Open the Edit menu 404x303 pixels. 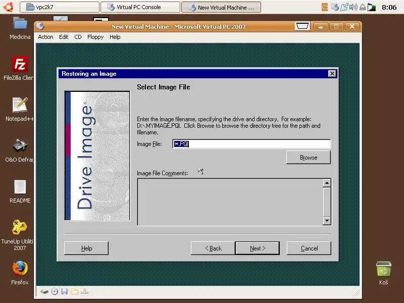pyautogui.click(x=64, y=37)
